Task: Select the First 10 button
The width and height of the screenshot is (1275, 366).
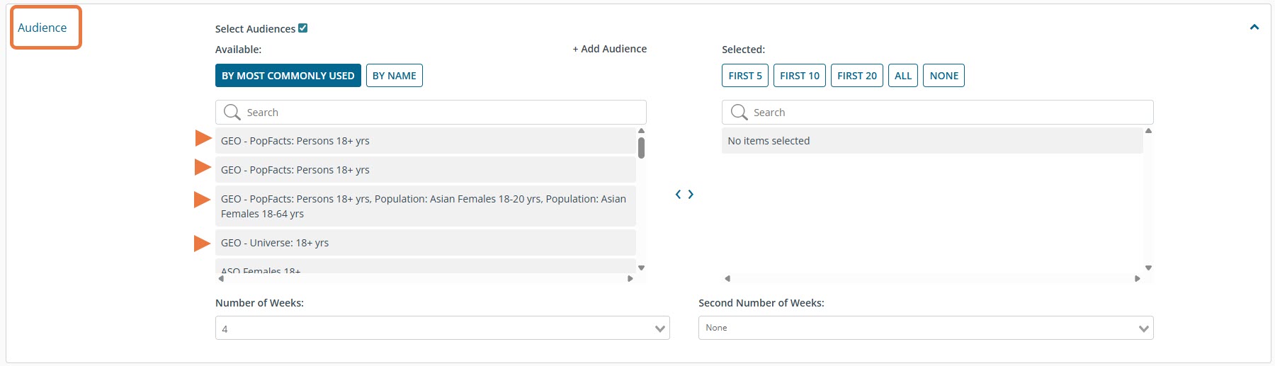Action: 799,76
